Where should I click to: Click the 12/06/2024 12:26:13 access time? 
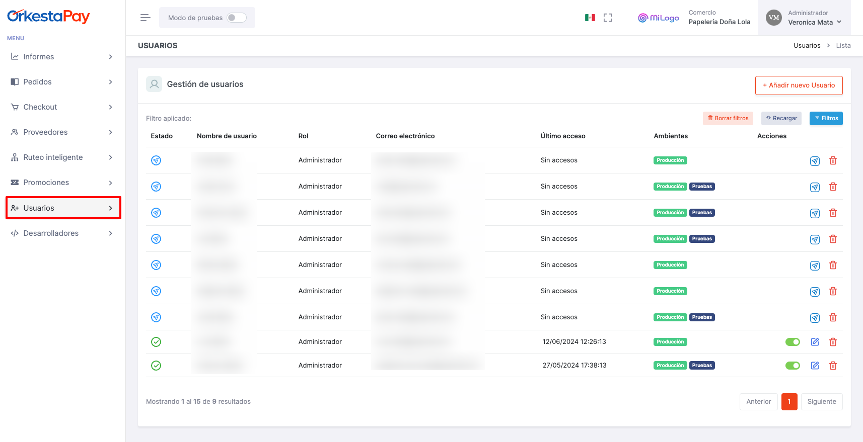tap(574, 342)
